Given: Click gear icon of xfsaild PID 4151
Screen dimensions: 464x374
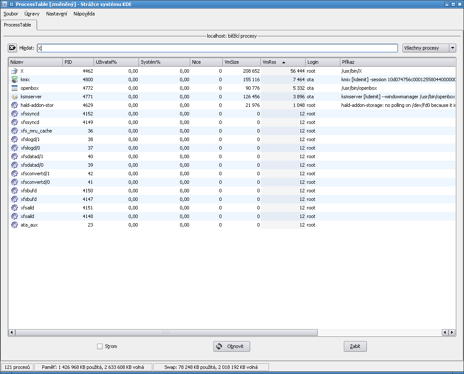Looking at the screenshot, I should pyautogui.click(x=14, y=208).
